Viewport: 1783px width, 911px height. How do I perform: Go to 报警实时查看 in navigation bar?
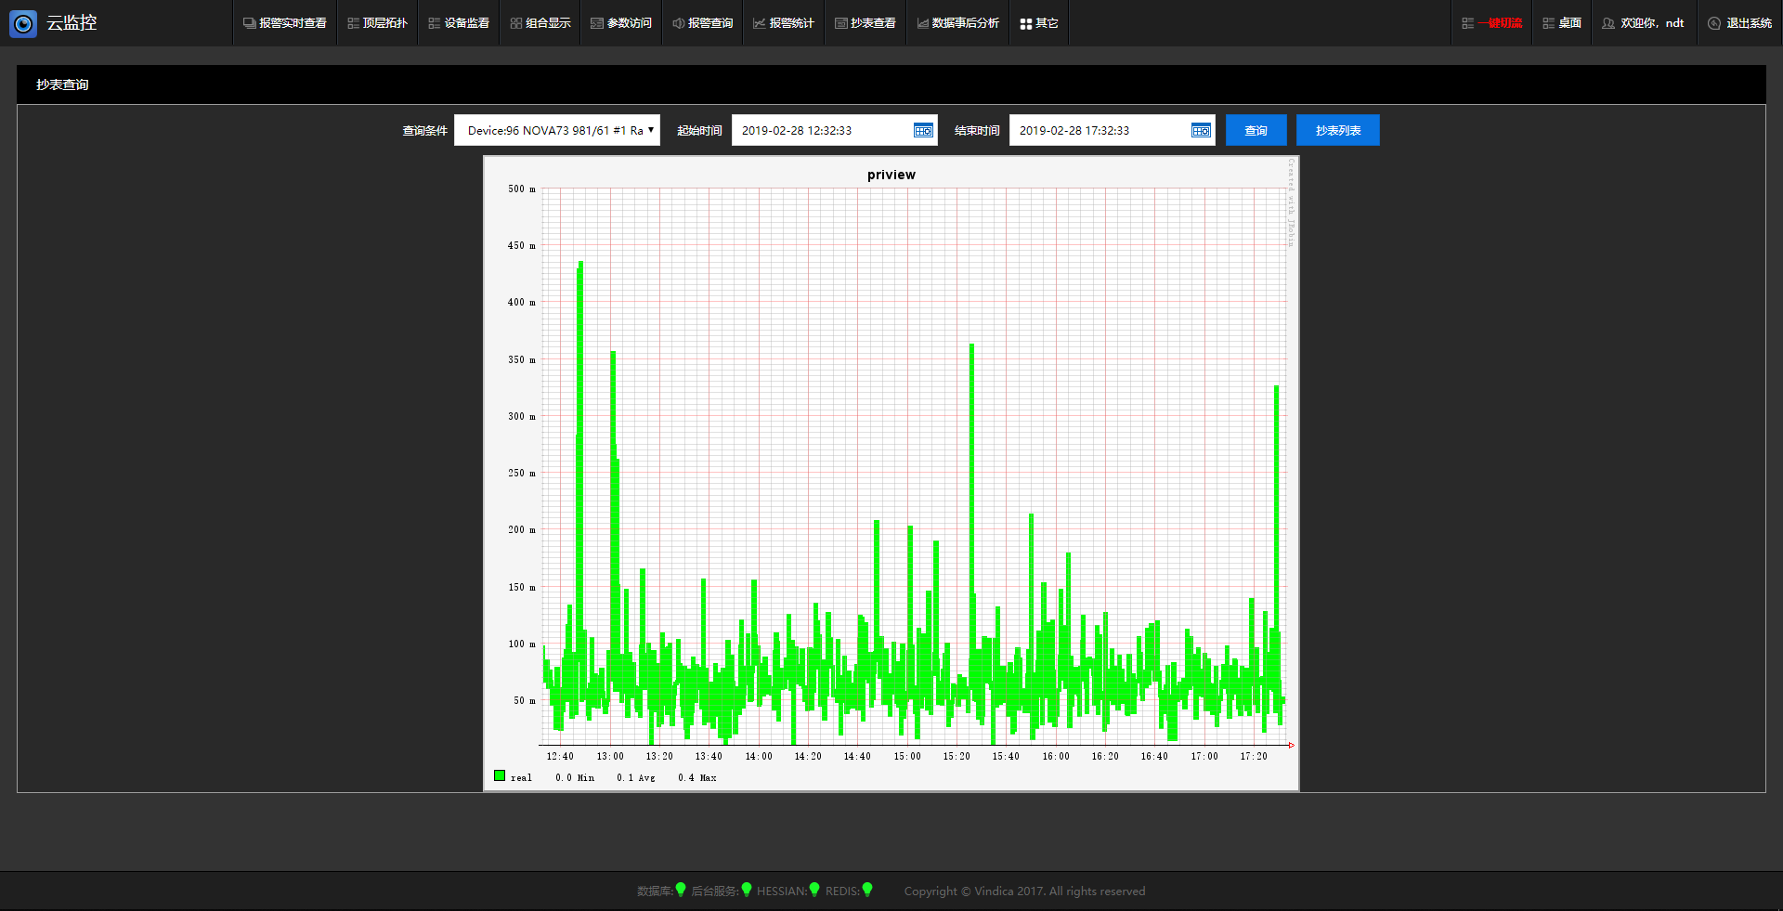(x=284, y=23)
